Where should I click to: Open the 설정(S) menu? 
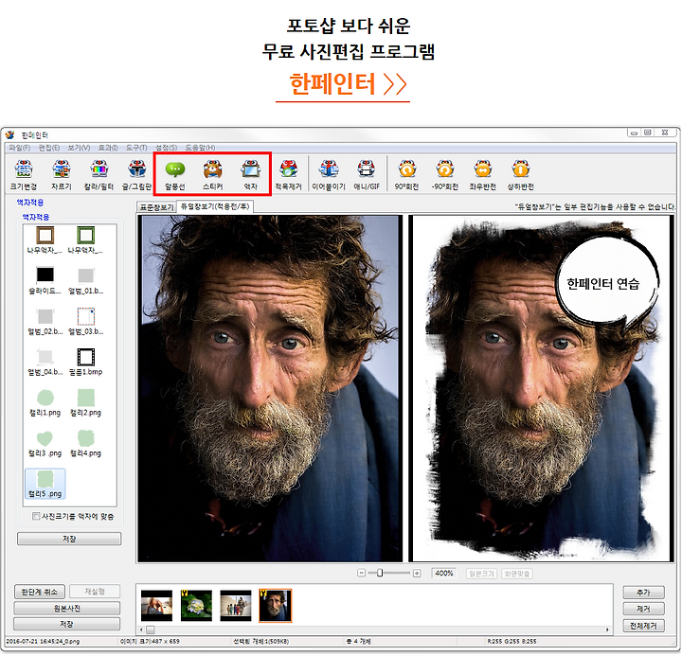(166, 148)
